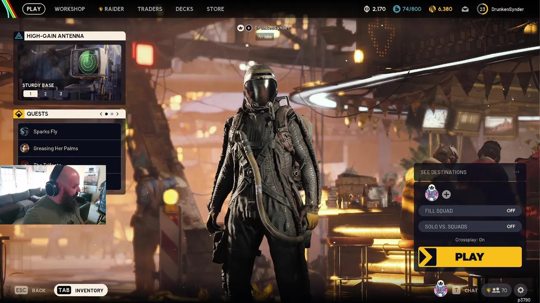Select Sturdy Base step 1
This screenshot has width=540, height=303.
(30, 94)
